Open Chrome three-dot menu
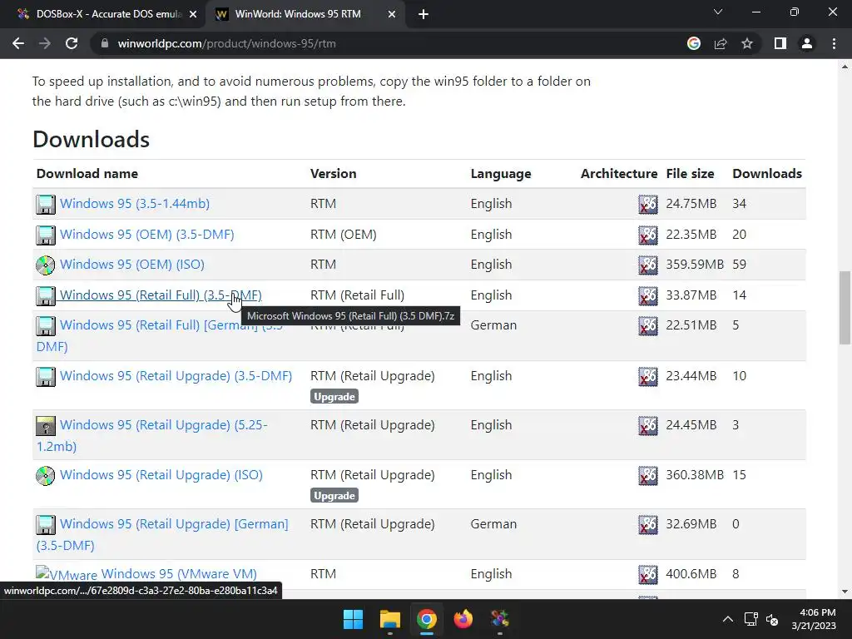Screen dimensions: 852x639 coord(834,43)
